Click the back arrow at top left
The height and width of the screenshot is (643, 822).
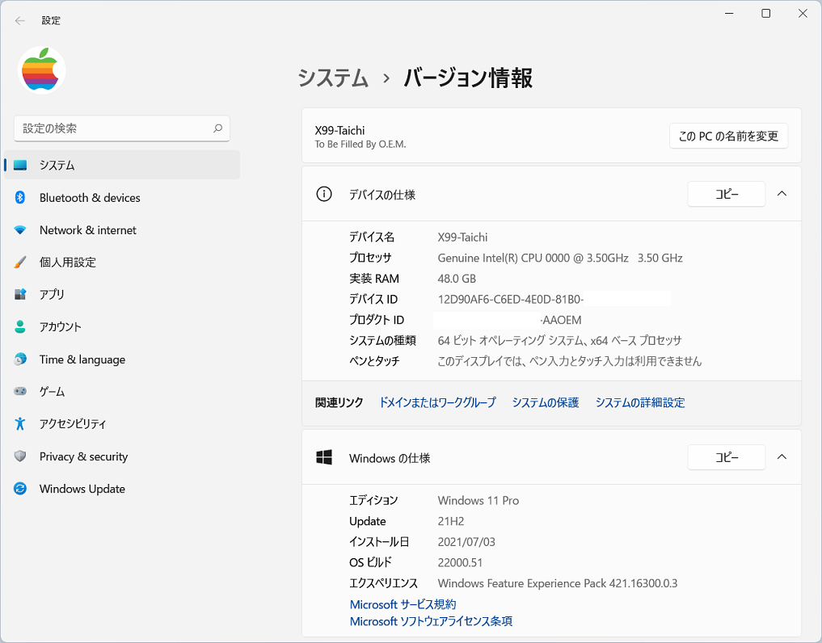click(x=20, y=20)
